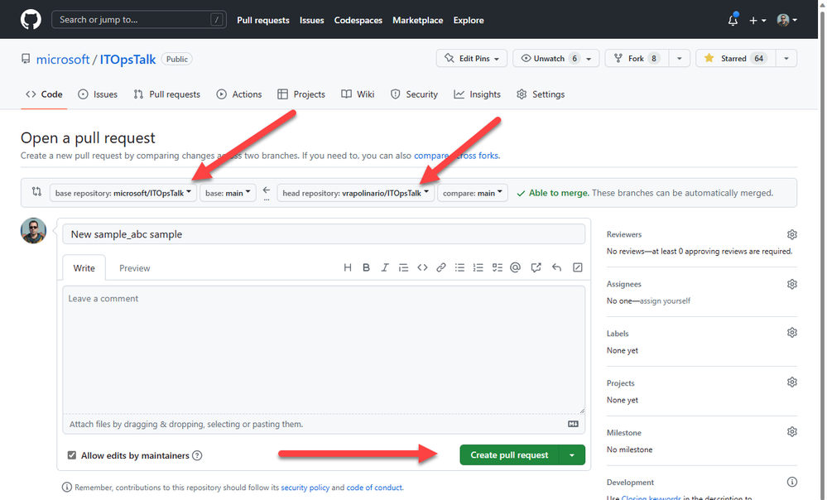Mention a user with @ icon
Image resolution: width=827 pixels, height=500 pixels.
[x=515, y=267]
